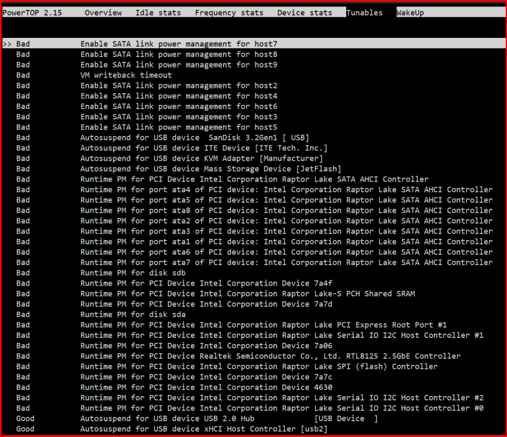This screenshot has height=437, width=507.
Task: Select Runtime PM for port ata7 row
Action: [x=255, y=262]
